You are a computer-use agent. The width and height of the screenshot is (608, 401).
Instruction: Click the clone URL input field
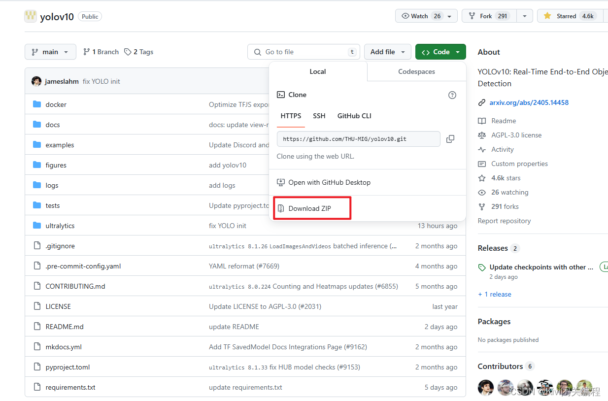pos(359,139)
